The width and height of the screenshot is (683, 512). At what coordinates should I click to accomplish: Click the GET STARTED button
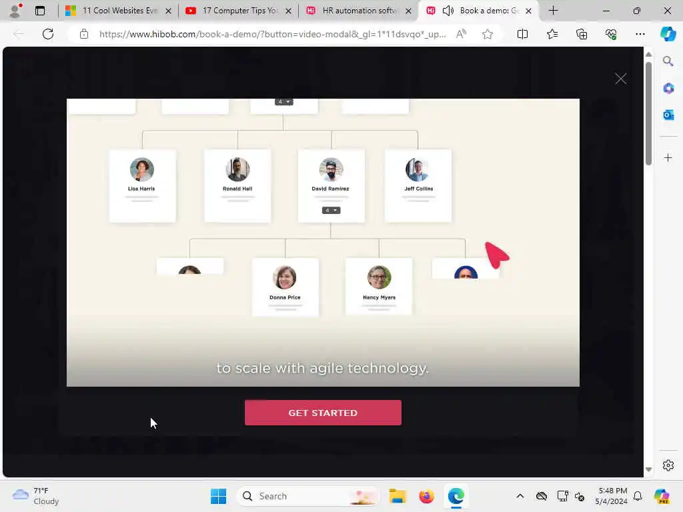[323, 412]
